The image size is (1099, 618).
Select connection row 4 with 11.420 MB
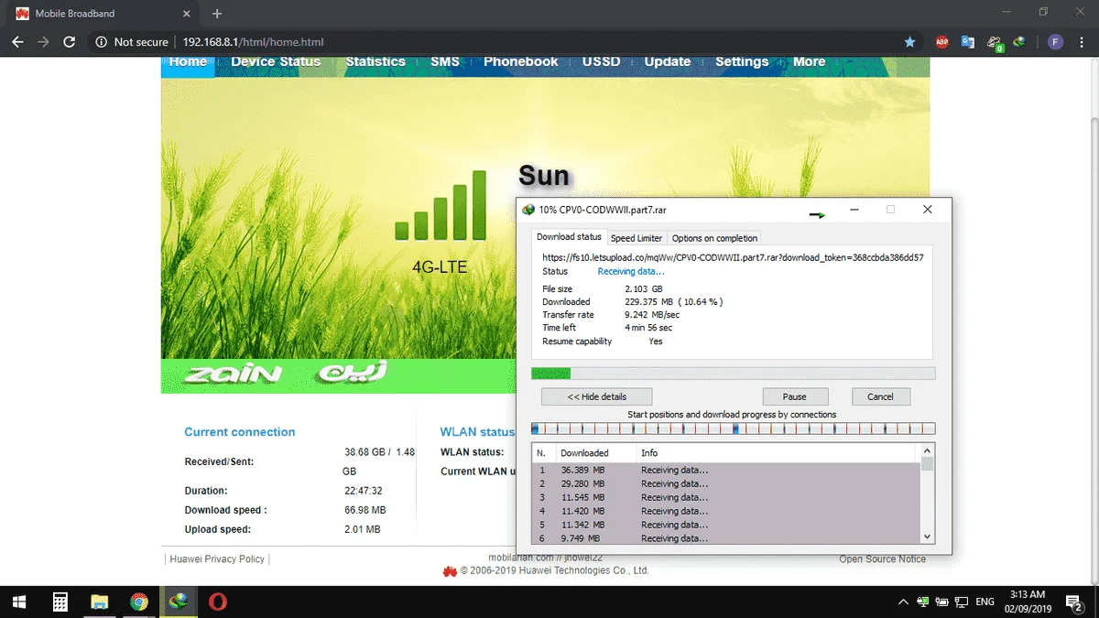(726, 511)
